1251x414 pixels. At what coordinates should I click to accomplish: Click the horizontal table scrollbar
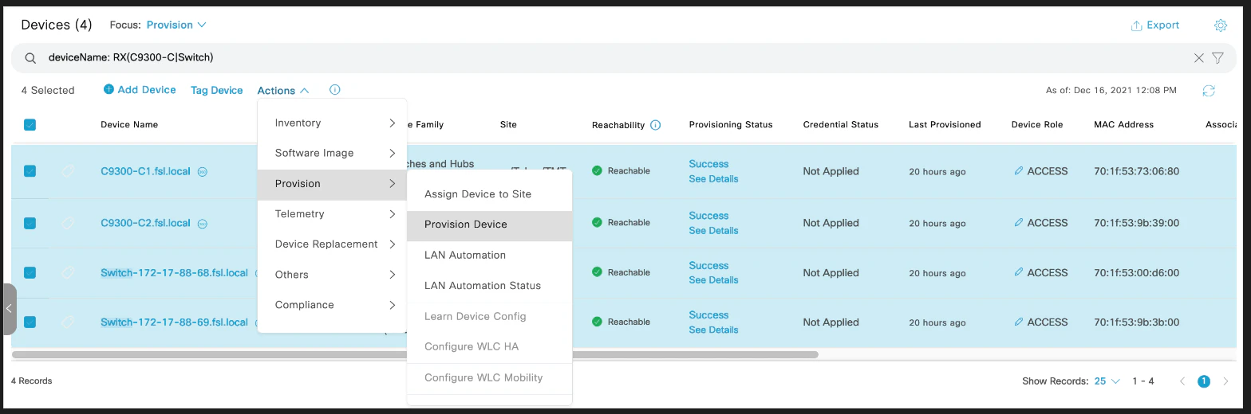(x=415, y=354)
